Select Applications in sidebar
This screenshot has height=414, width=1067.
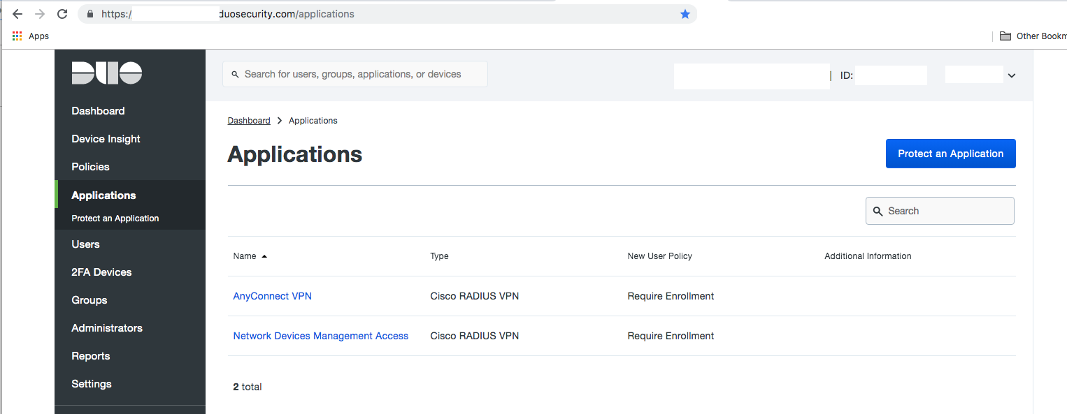point(103,195)
